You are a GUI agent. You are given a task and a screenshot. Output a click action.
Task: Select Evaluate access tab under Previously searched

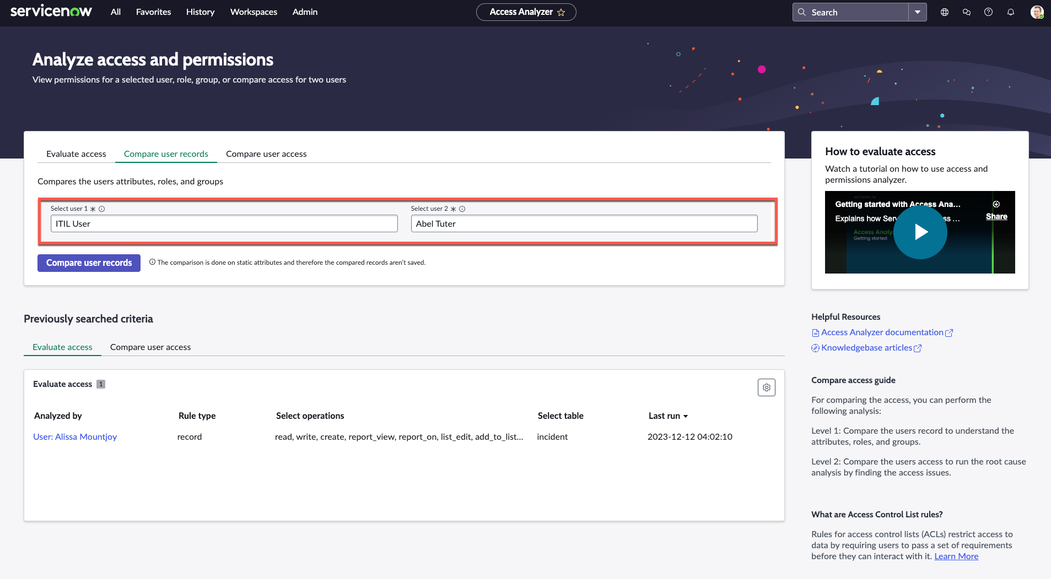[62, 347]
